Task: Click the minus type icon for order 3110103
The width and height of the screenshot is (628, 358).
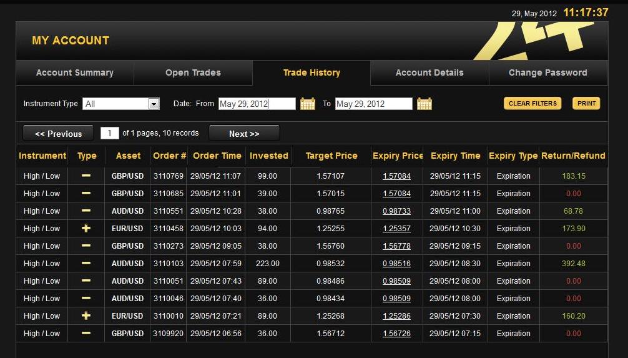Action: coord(86,264)
